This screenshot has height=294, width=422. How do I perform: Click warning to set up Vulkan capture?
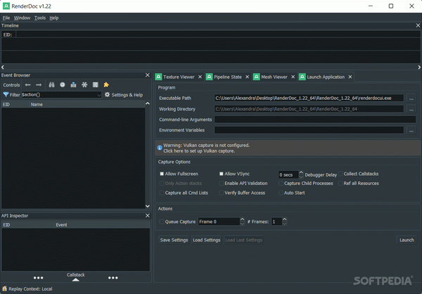[x=288, y=148]
